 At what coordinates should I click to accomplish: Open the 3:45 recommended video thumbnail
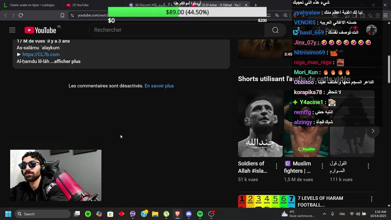point(265,49)
